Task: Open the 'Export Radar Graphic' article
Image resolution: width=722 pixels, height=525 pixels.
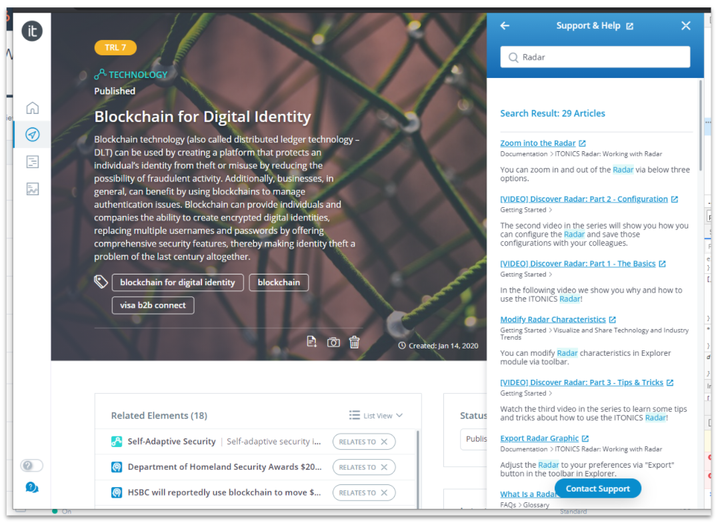Action: (539, 438)
